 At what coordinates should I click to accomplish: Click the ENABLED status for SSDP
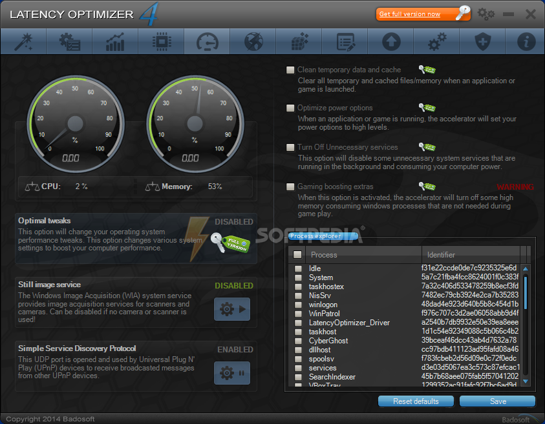[235, 349]
